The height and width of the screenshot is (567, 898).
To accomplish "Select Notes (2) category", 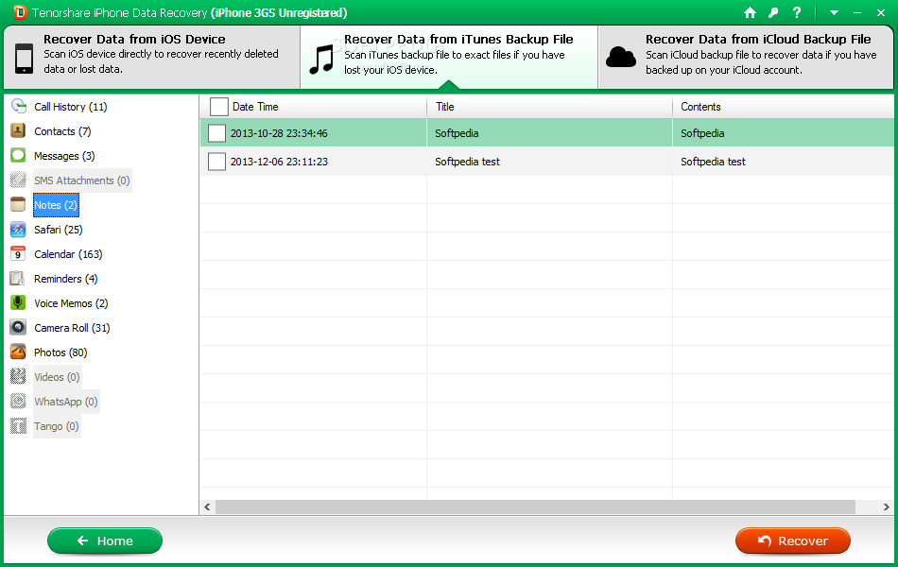I will pyautogui.click(x=56, y=205).
